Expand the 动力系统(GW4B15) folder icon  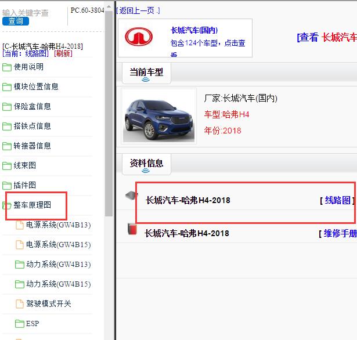coord(20,284)
